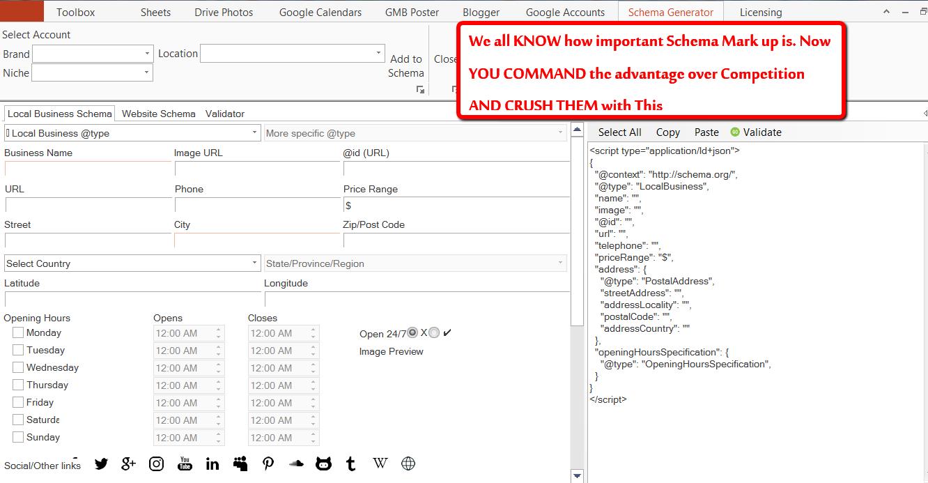Click the Add to Schema button
This screenshot has width=928, height=483.
[x=406, y=66]
